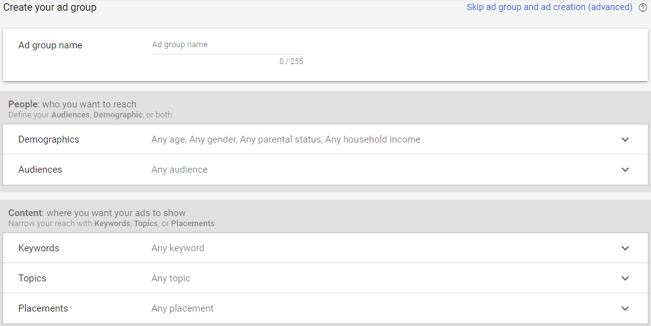Click Skip ad group and ad creation link
Screen dimensions: 651x326
tap(549, 8)
